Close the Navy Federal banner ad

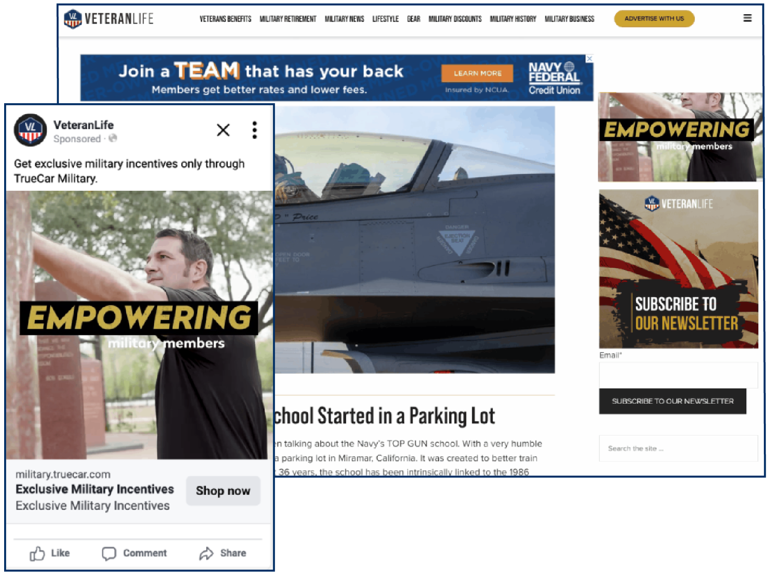tap(589, 59)
